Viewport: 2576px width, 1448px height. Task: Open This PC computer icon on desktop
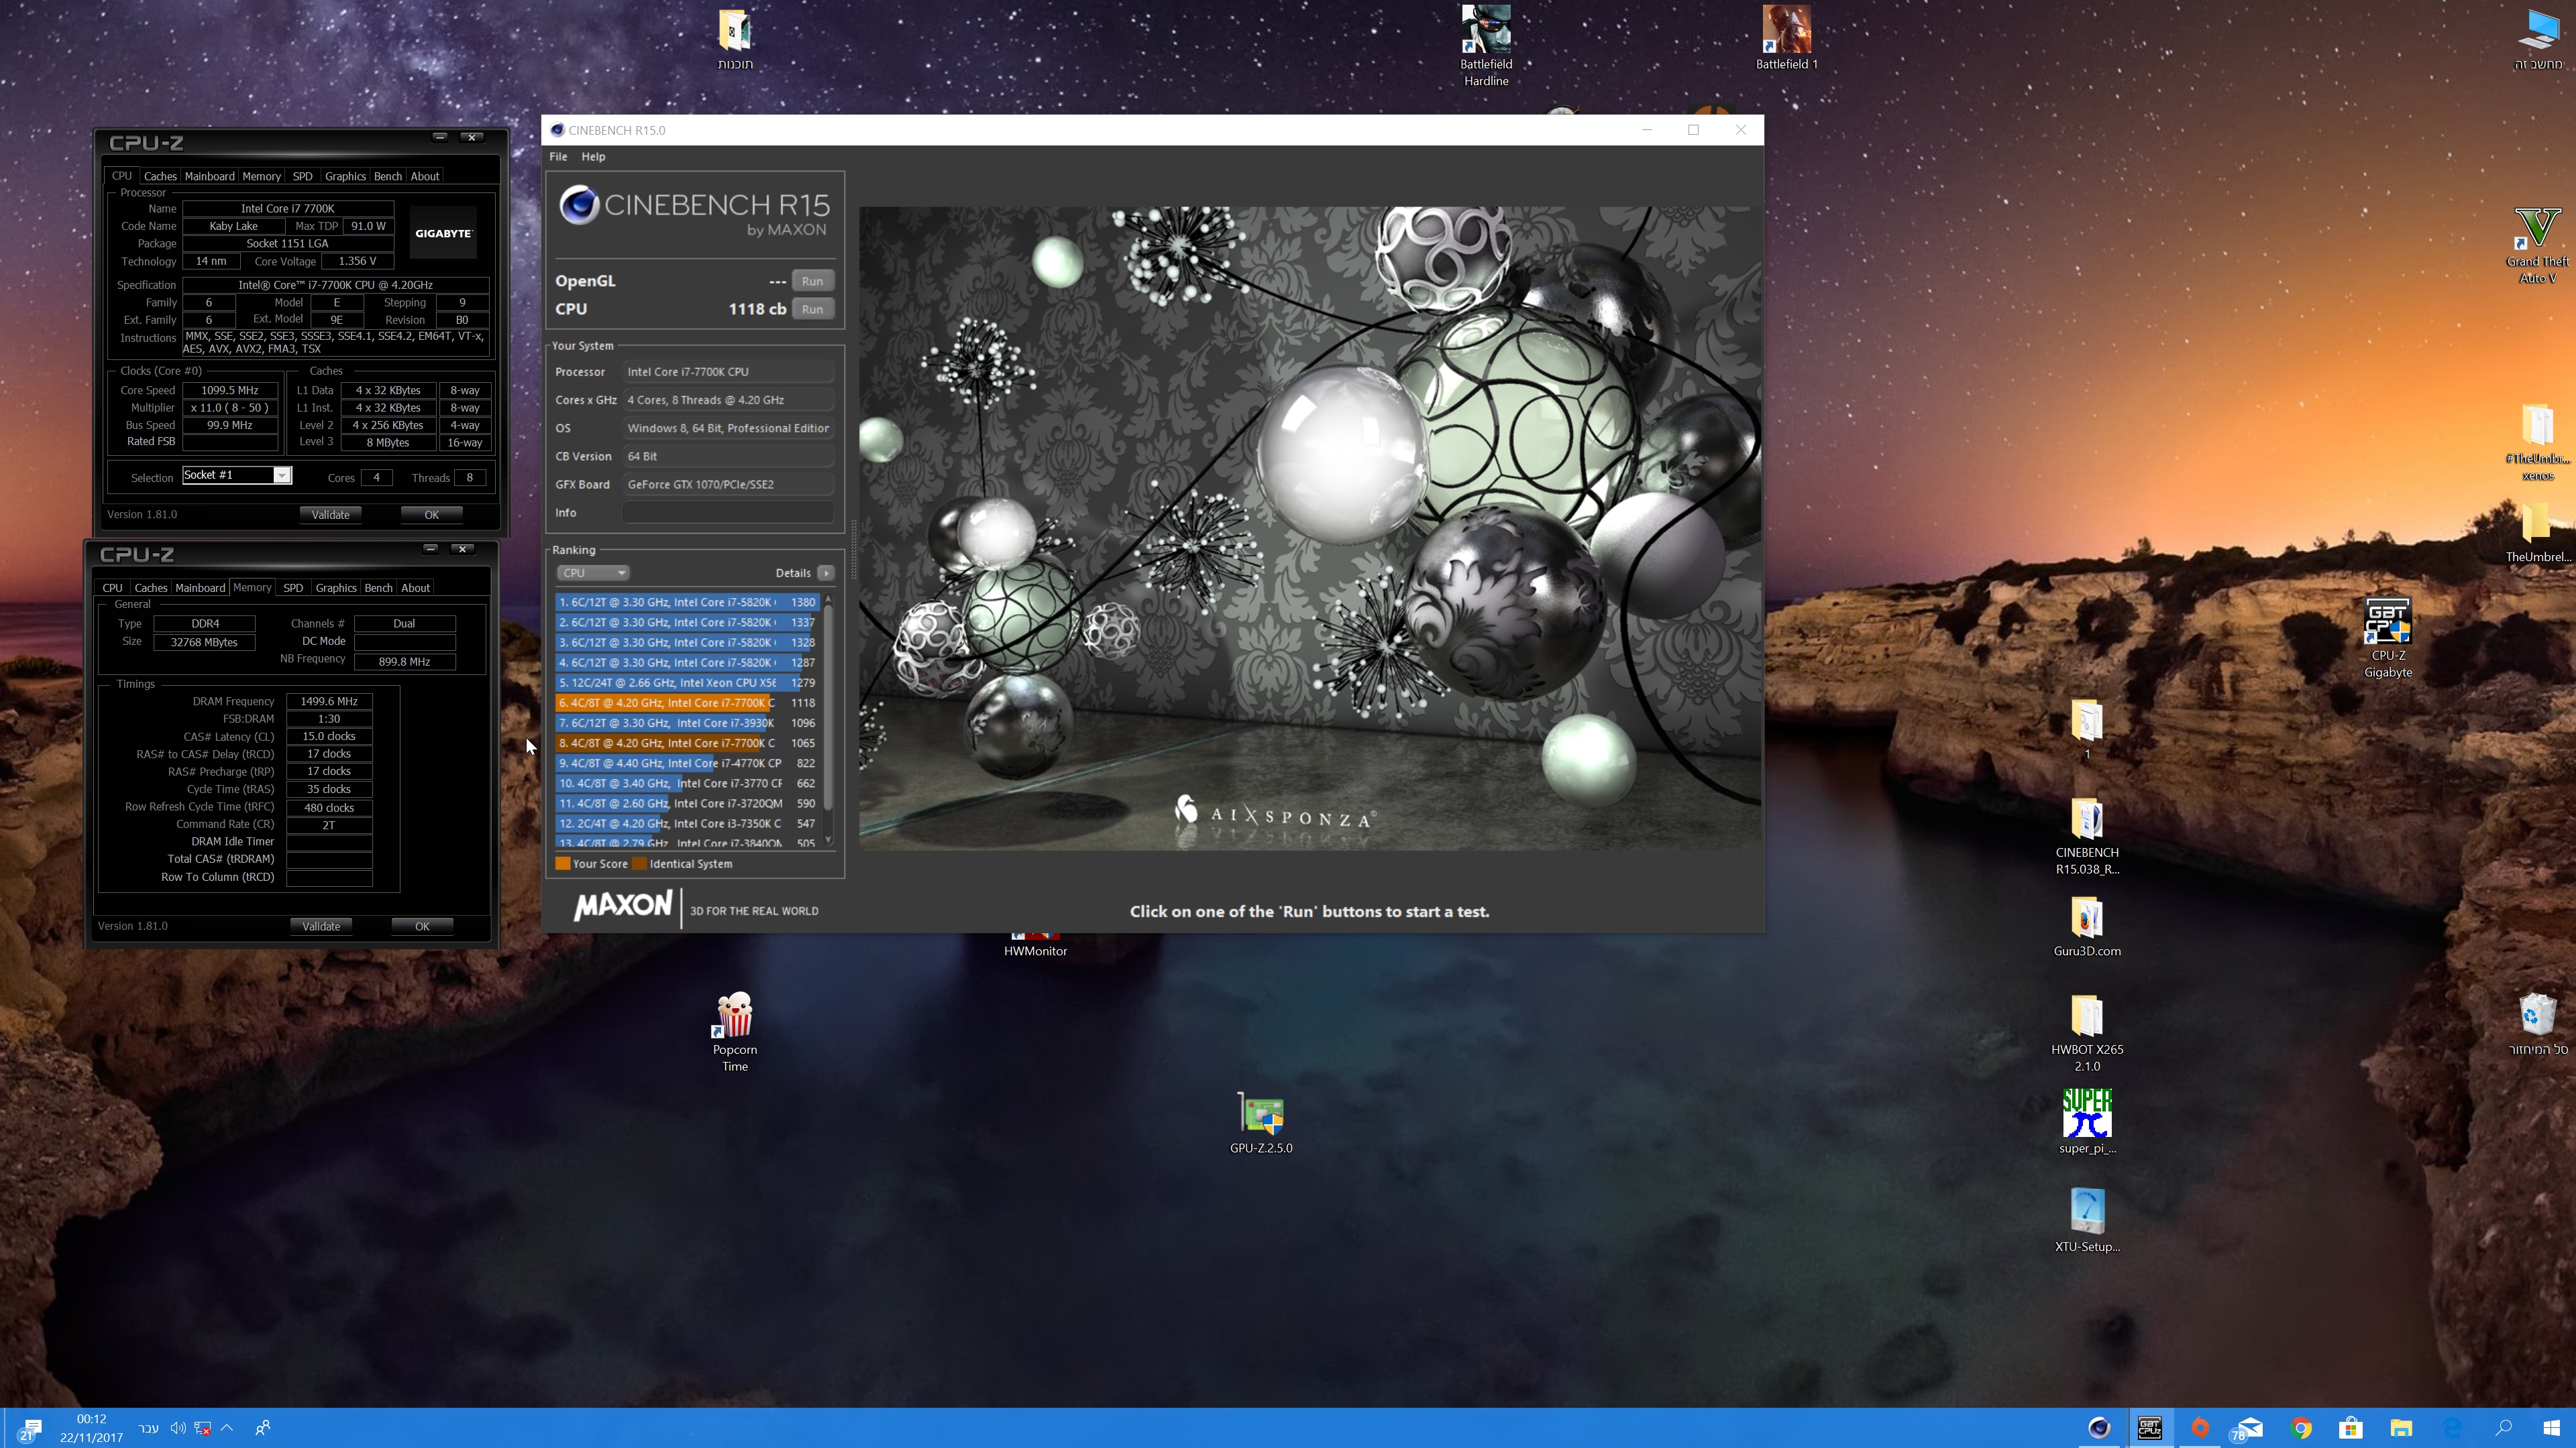[2538, 38]
